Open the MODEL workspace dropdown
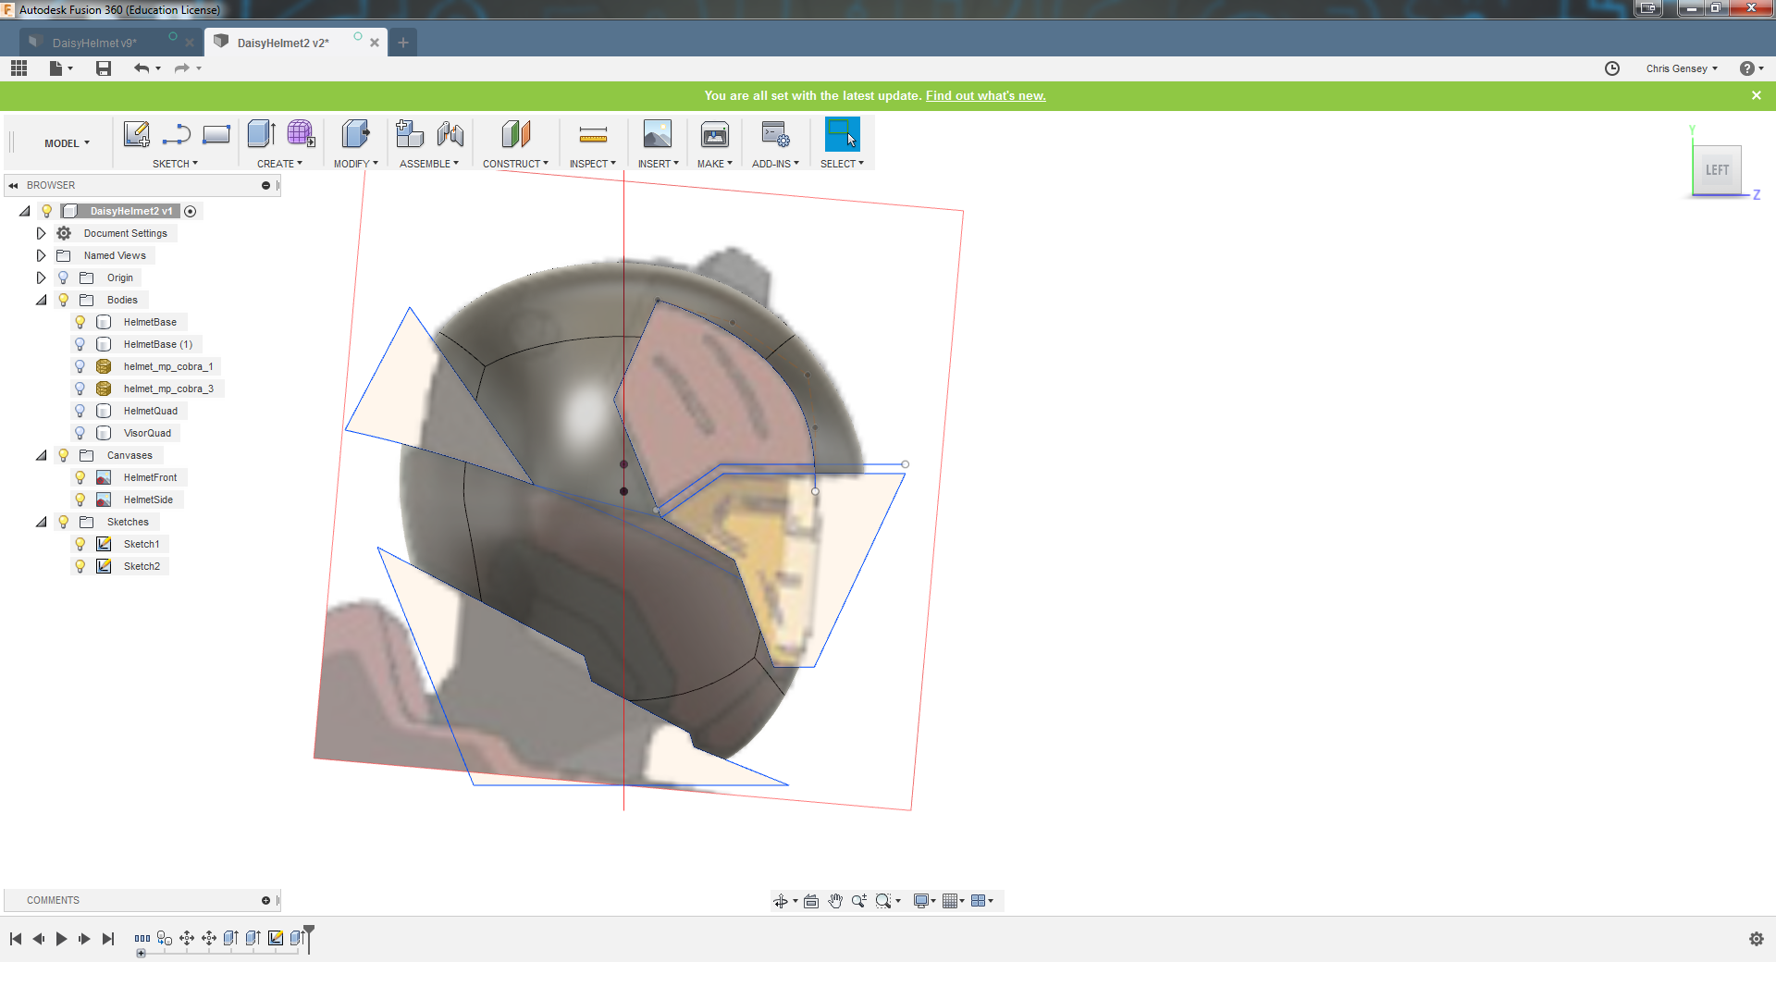The height and width of the screenshot is (999, 1776). click(67, 143)
